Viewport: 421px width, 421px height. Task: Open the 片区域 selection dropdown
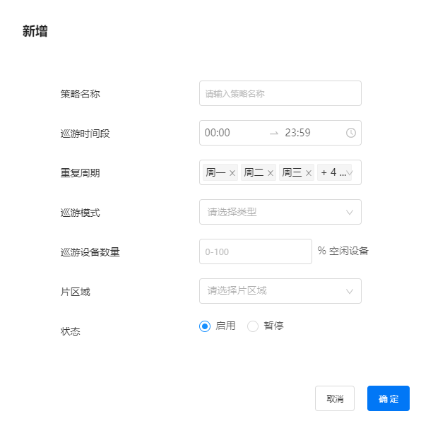click(x=280, y=291)
